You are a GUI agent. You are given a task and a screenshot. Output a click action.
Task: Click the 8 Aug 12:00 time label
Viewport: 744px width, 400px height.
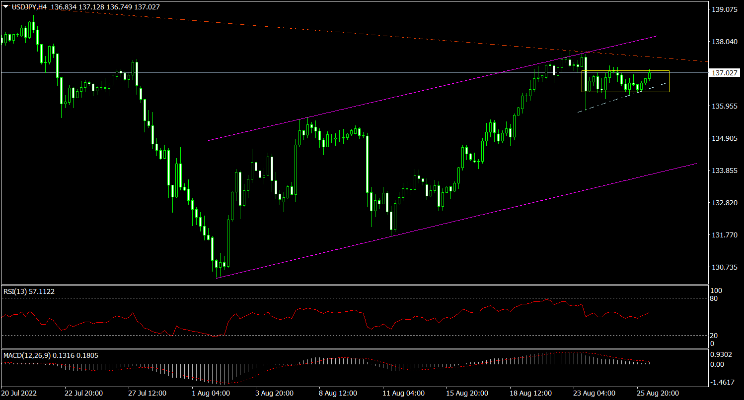338,393
